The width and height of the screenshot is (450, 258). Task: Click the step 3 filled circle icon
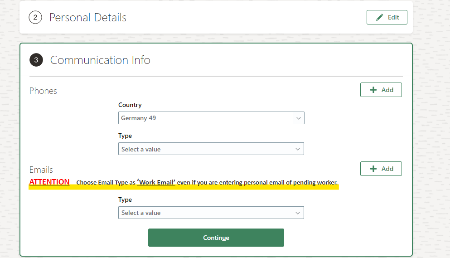(36, 60)
